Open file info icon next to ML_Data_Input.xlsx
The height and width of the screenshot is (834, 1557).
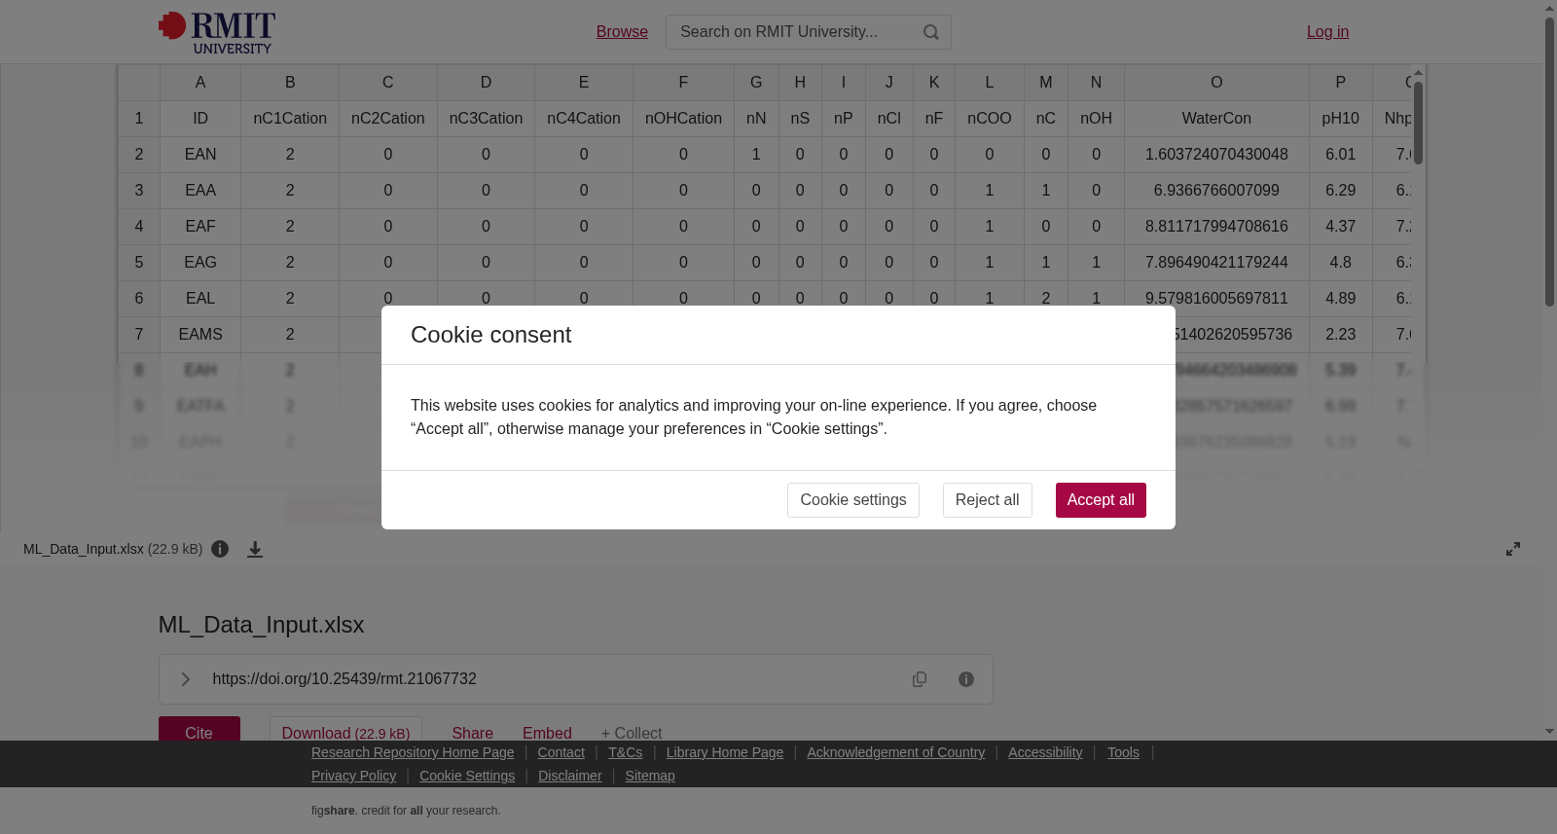point(221,549)
